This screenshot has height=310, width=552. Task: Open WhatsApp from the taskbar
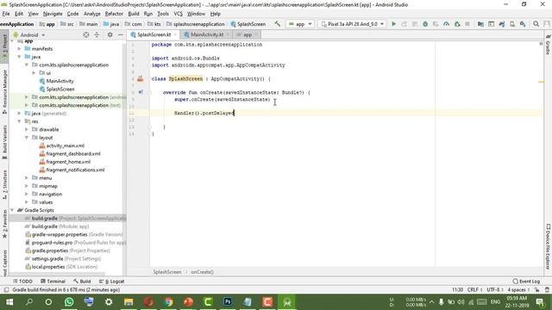(x=69, y=302)
